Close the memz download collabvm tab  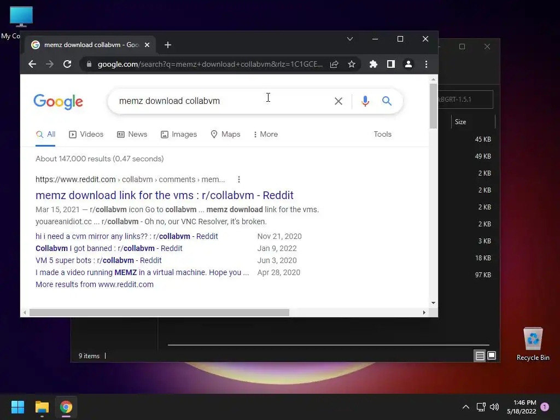(x=147, y=45)
